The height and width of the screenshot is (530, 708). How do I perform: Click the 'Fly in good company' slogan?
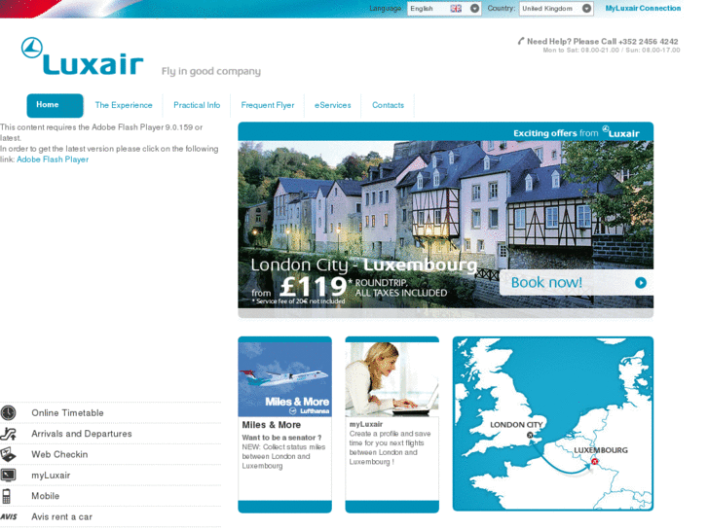(x=211, y=71)
